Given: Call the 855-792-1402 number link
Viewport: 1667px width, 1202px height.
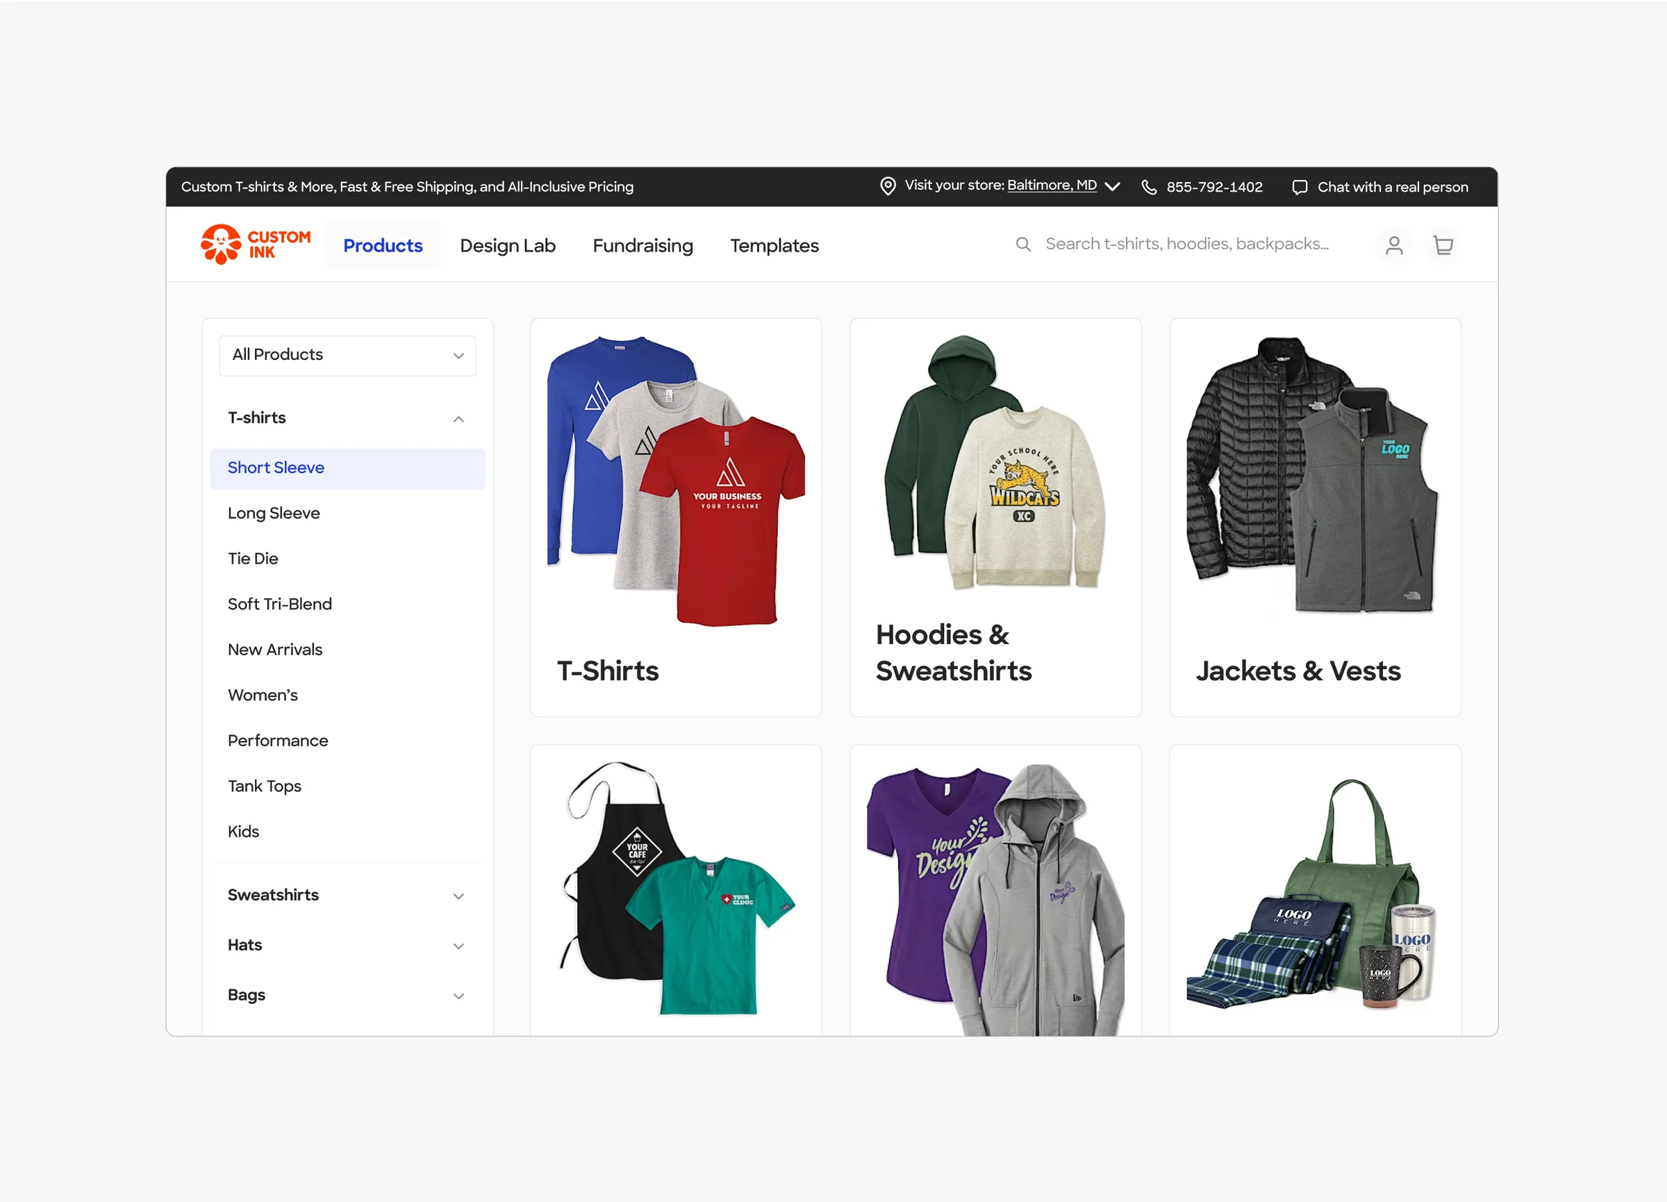Looking at the screenshot, I should pos(1214,187).
